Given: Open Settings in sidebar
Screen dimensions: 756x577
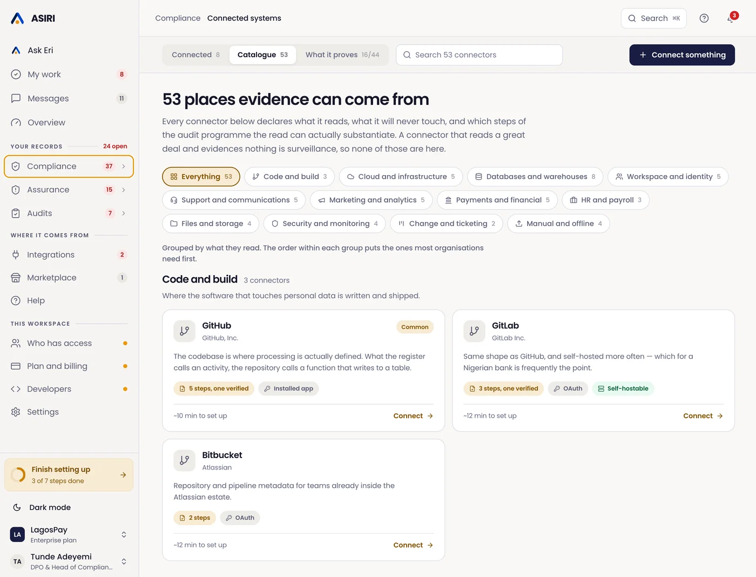Looking at the screenshot, I should [69, 412].
